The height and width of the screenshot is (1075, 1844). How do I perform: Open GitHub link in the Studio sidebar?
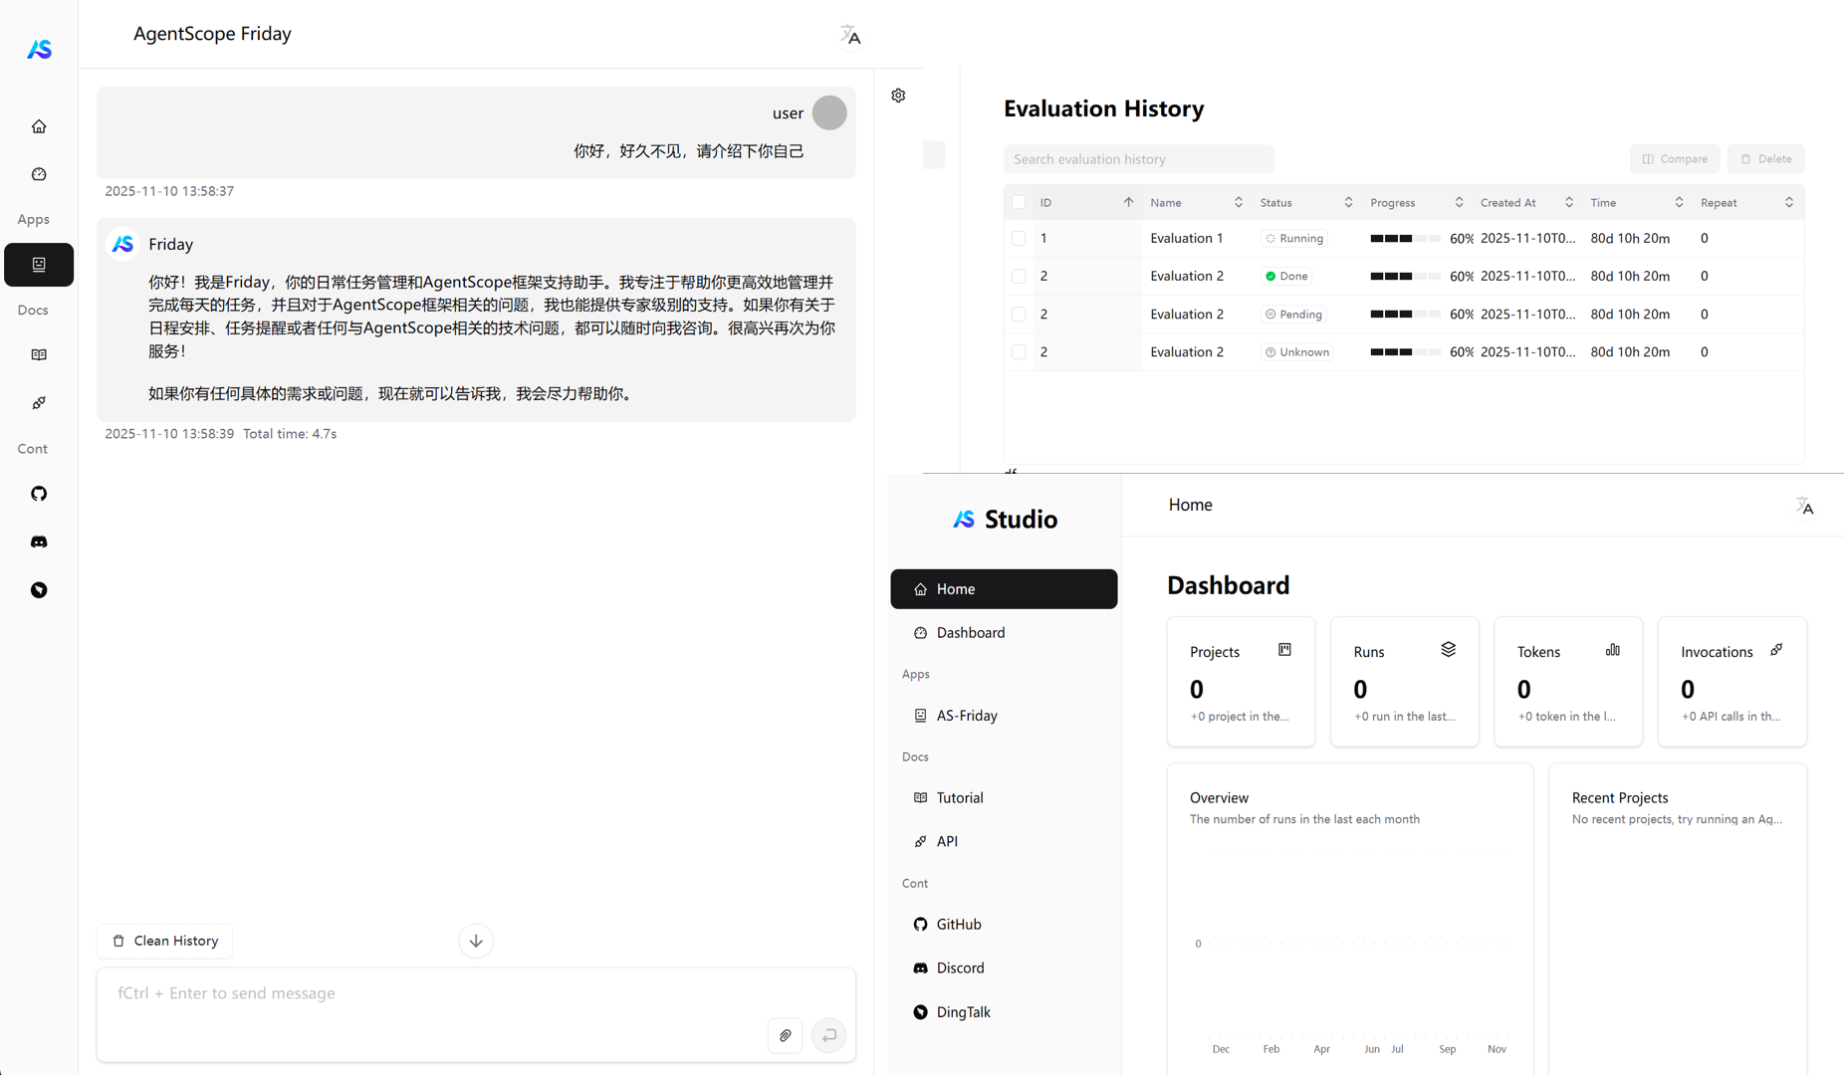(x=1004, y=924)
